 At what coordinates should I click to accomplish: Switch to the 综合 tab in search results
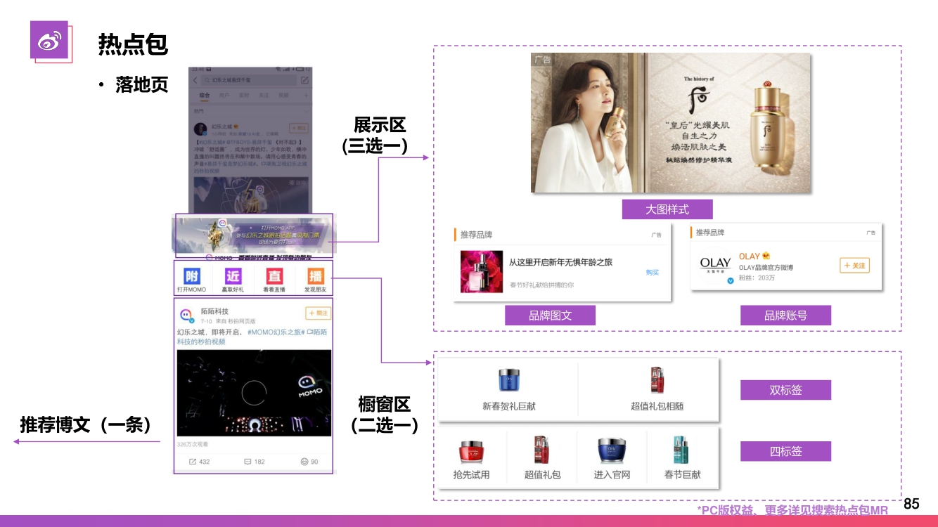[x=205, y=95]
